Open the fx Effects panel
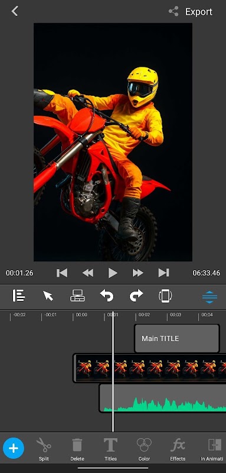Screen dimensions: 226x473 coord(178,449)
